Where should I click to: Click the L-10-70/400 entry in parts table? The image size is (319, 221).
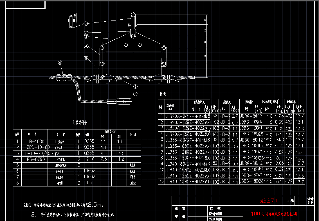[x=39, y=153]
